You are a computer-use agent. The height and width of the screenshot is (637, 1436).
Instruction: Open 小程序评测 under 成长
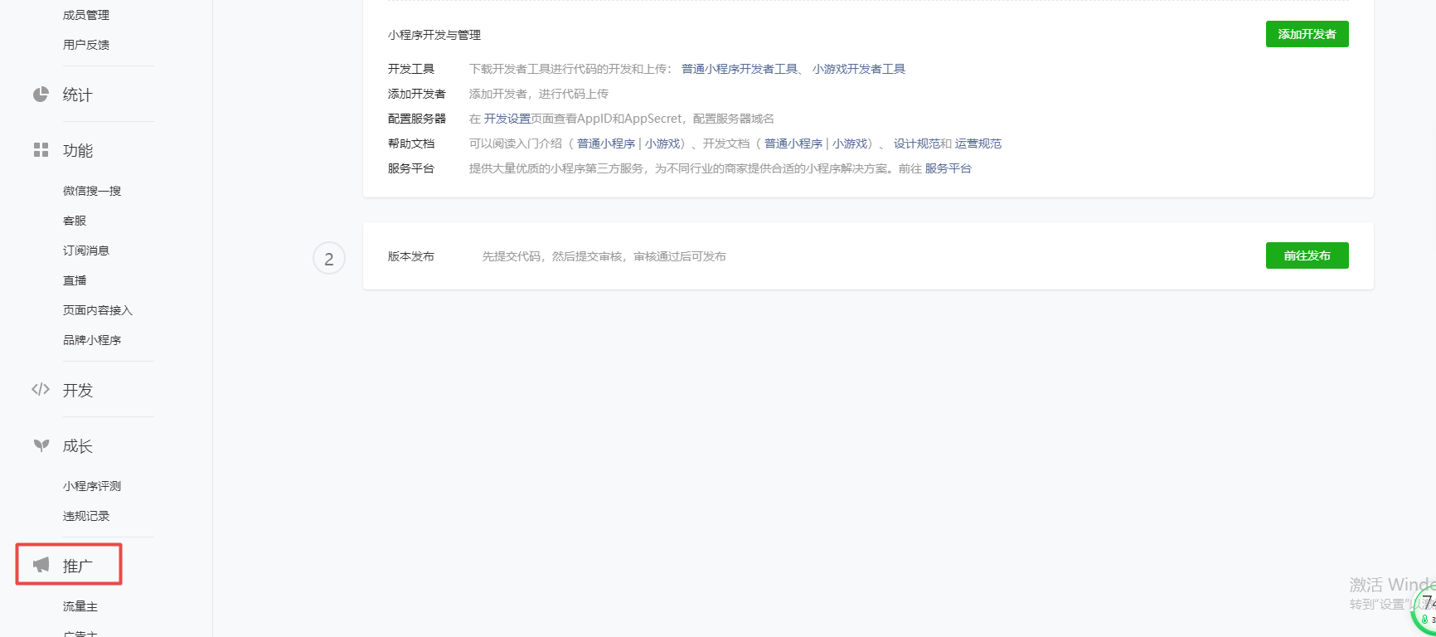pyautogui.click(x=92, y=486)
